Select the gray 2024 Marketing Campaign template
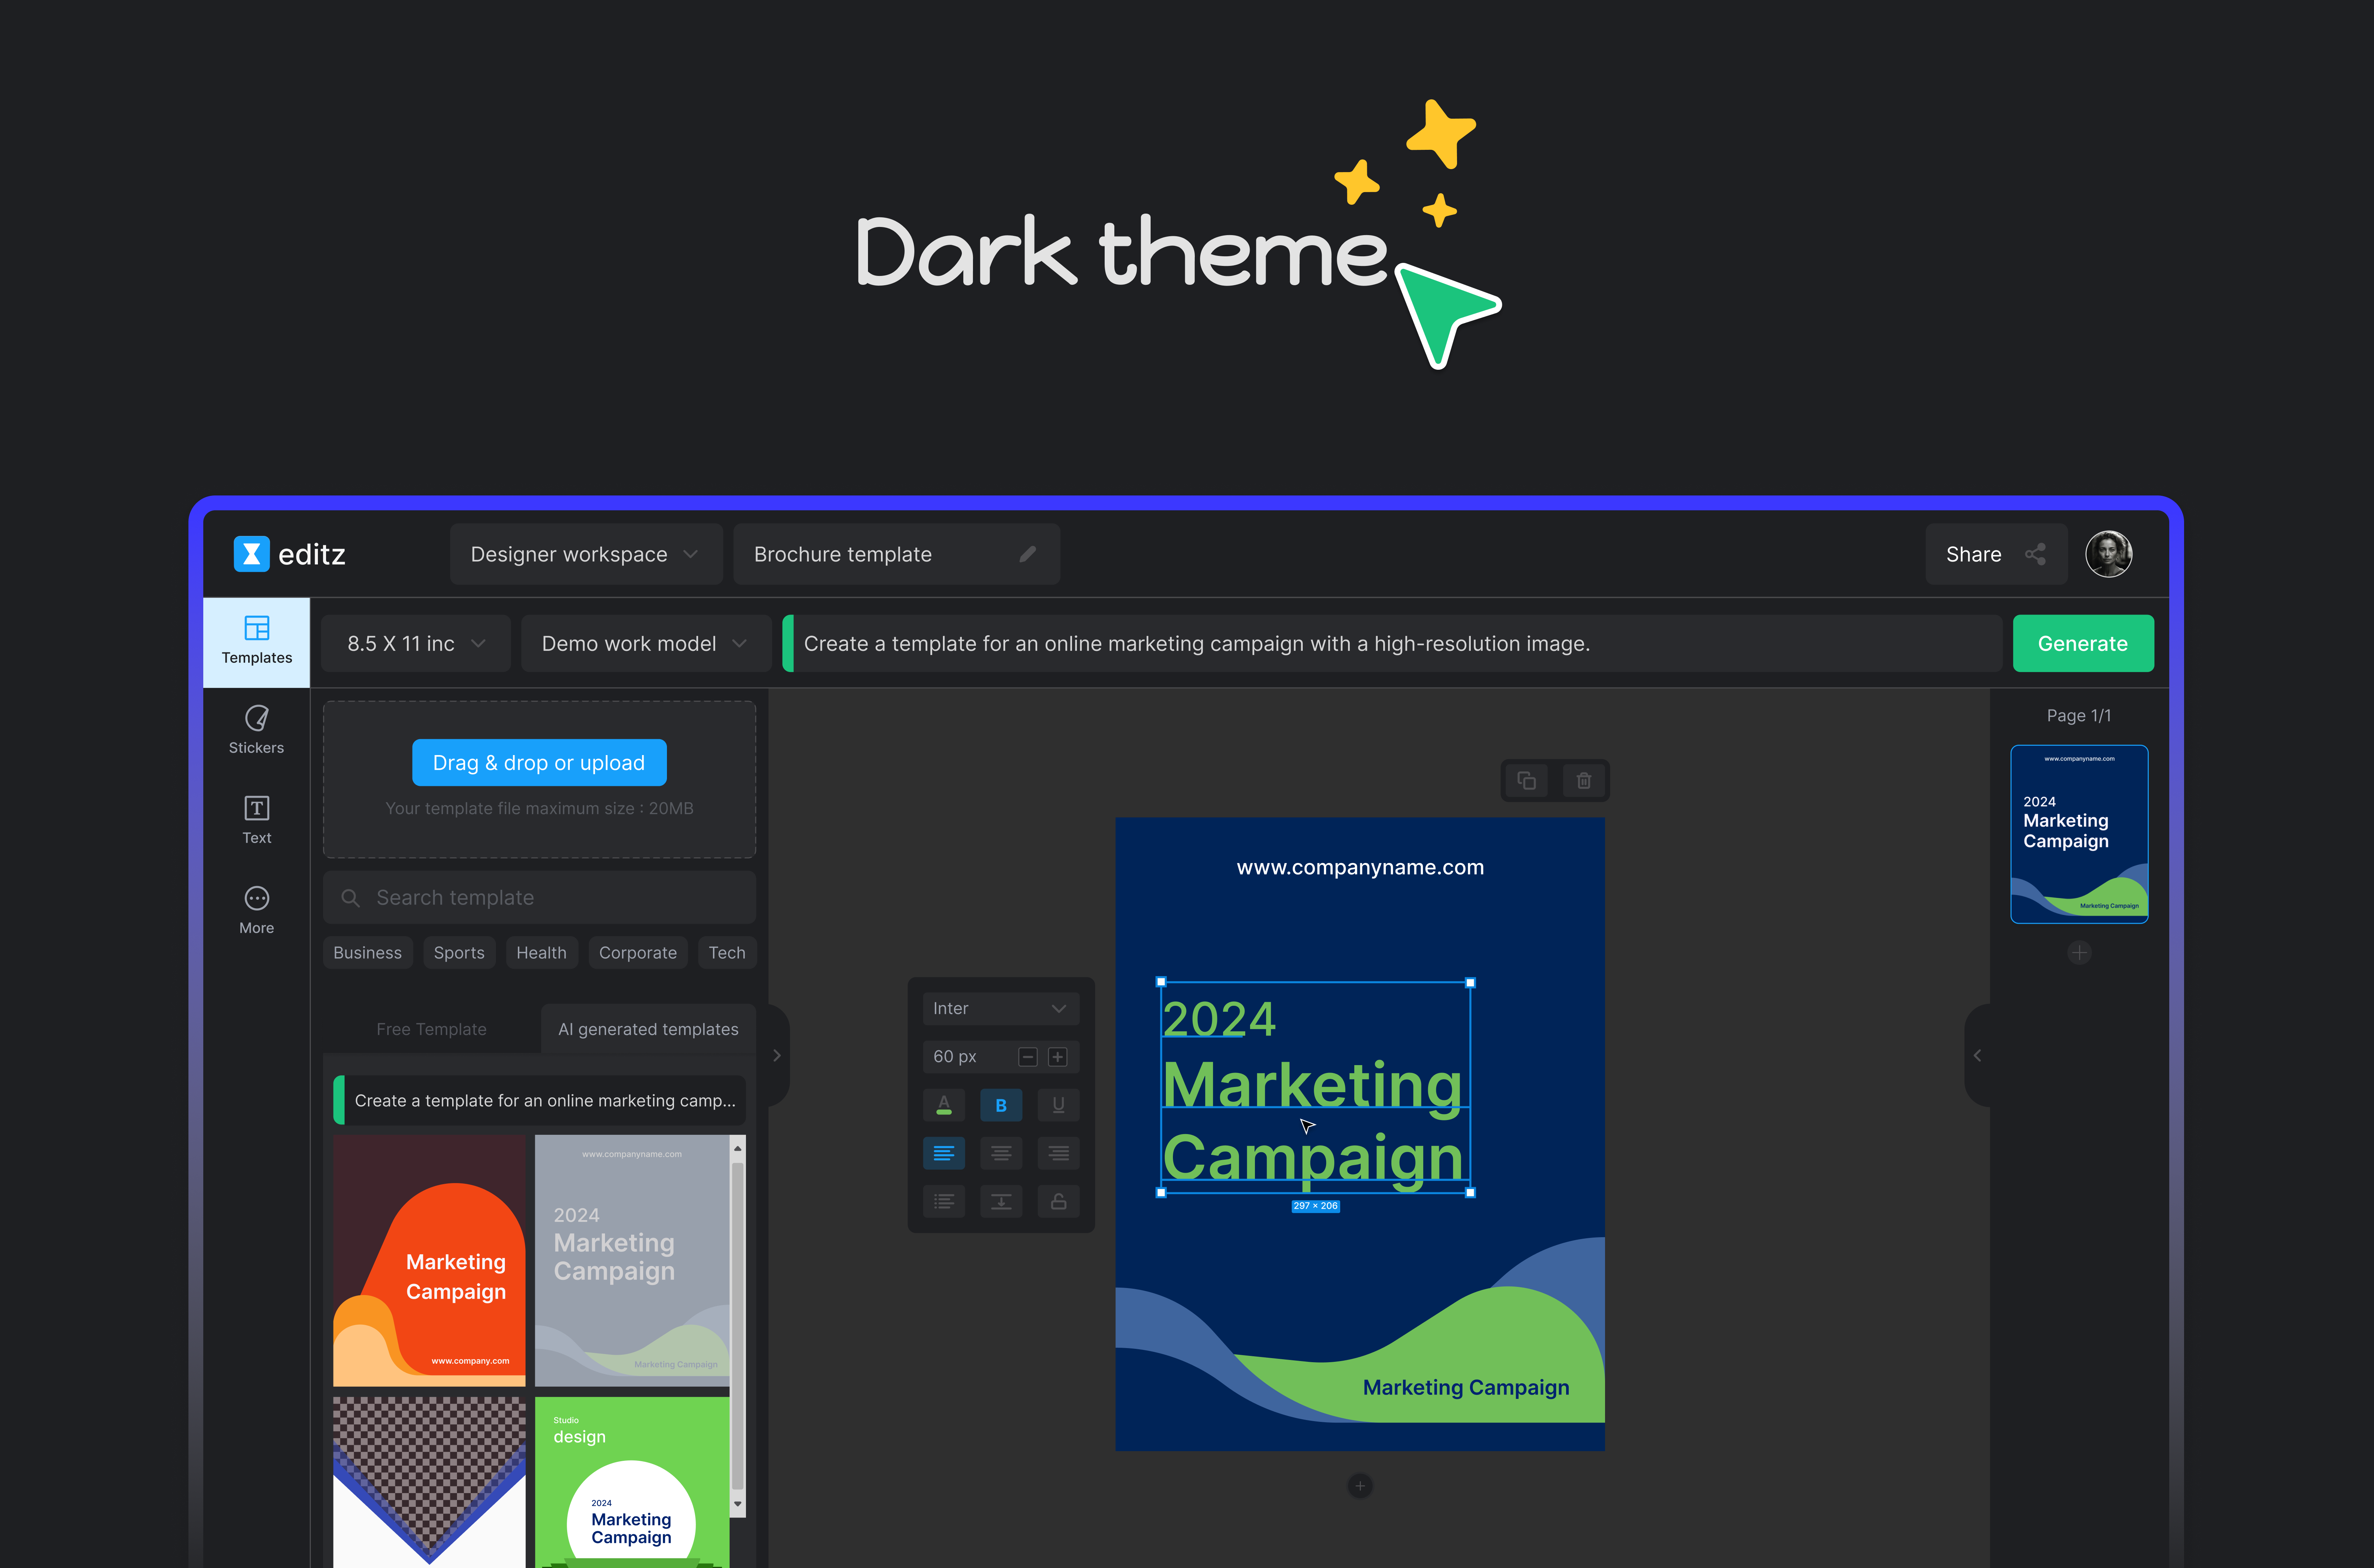 tap(632, 1260)
